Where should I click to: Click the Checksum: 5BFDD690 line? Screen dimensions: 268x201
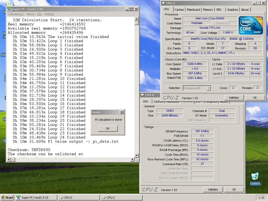coord(29,150)
